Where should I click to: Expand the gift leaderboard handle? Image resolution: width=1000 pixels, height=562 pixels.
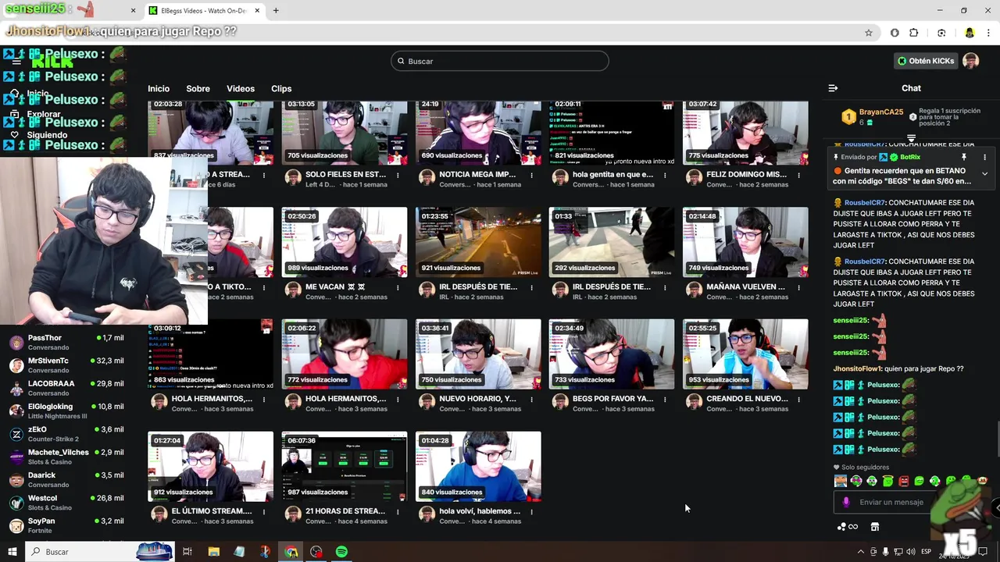coord(911,138)
